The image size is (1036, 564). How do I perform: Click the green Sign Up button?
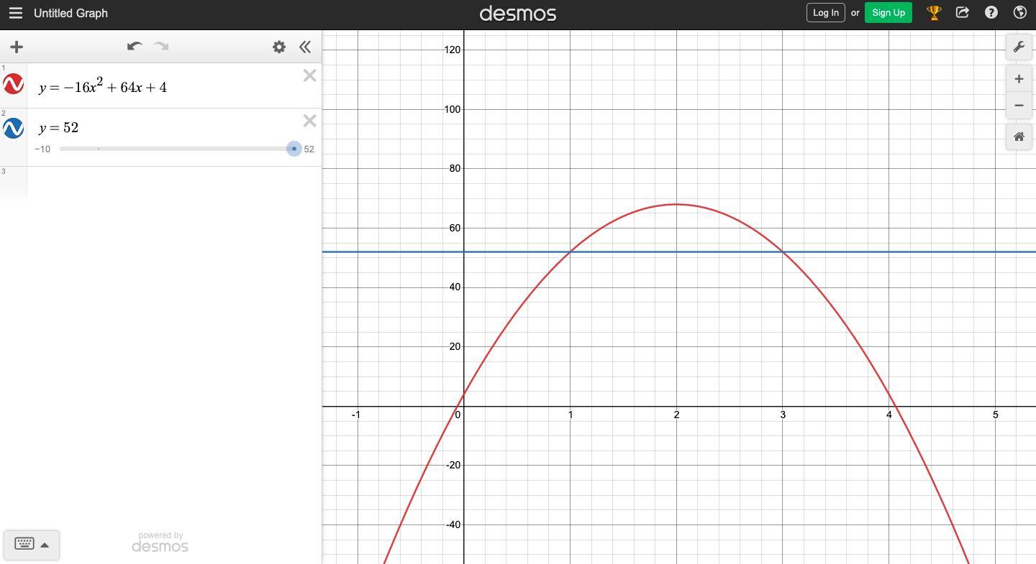889,13
